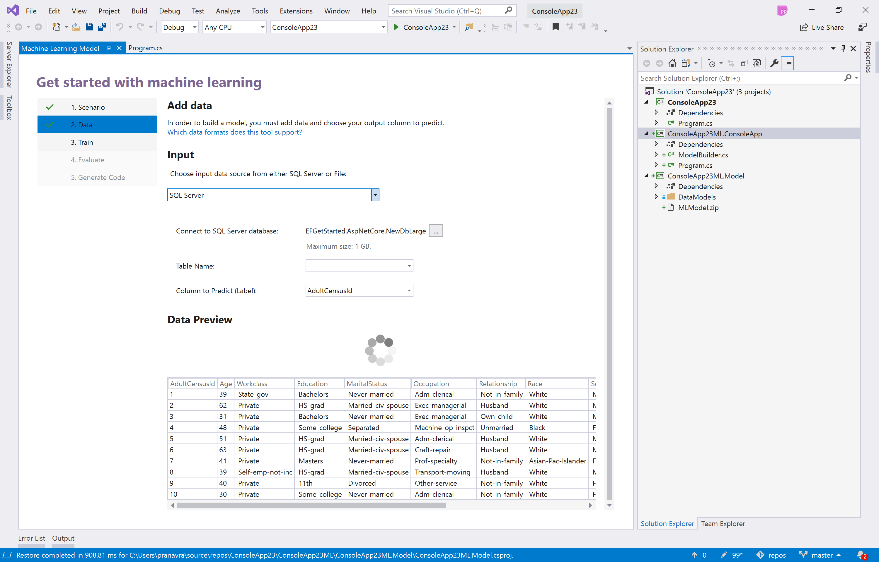
Task: Click the Home icon in Solution Explorer
Action: (672, 63)
